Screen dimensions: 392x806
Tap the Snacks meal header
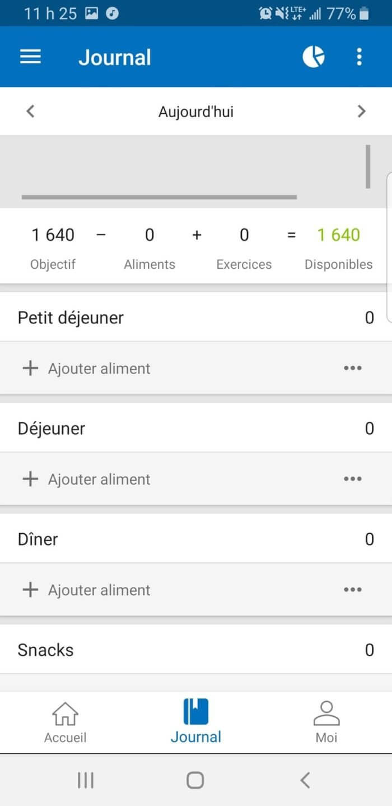(x=46, y=650)
